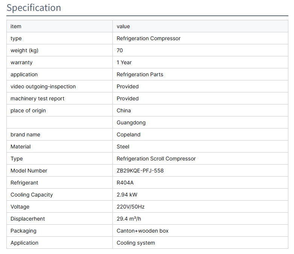The image size is (294, 254).
Task: Select the '220V/50Hz' voltage value
Action: pyautogui.click(x=130, y=207)
